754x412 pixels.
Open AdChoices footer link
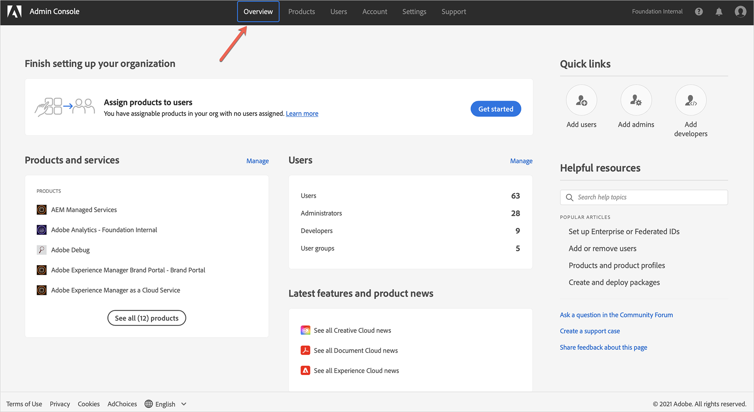pyautogui.click(x=122, y=404)
